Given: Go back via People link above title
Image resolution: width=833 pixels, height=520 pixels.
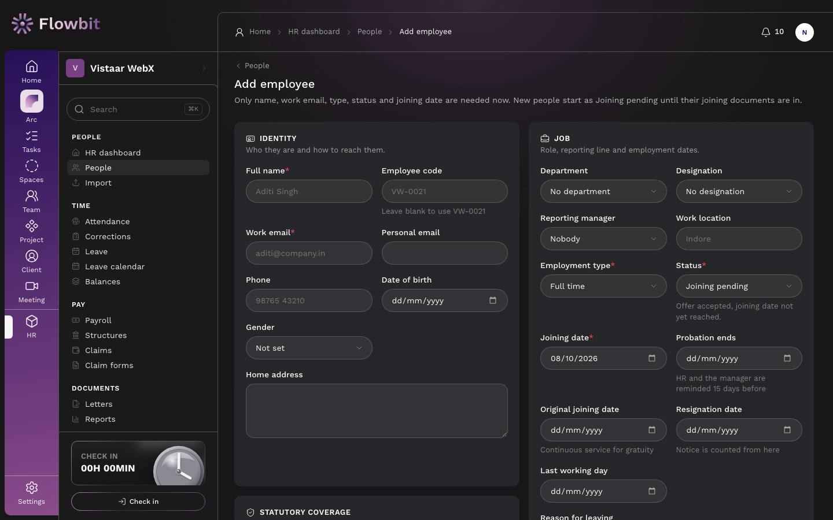Looking at the screenshot, I should click(252, 65).
